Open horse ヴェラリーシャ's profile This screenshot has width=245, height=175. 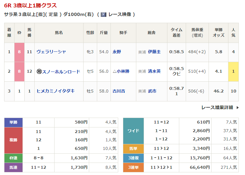(x=51, y=52)
